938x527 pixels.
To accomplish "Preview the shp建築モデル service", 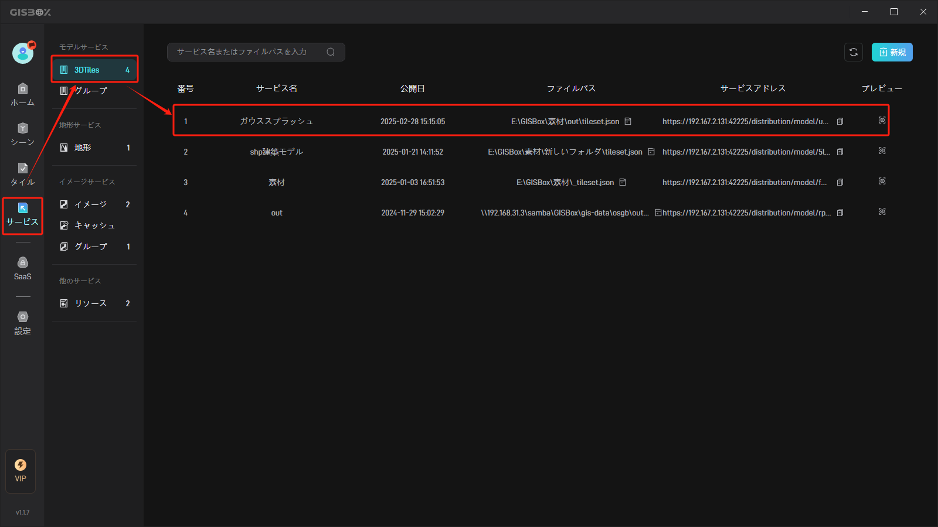I will pyautogui.click(x=882, y=150).
